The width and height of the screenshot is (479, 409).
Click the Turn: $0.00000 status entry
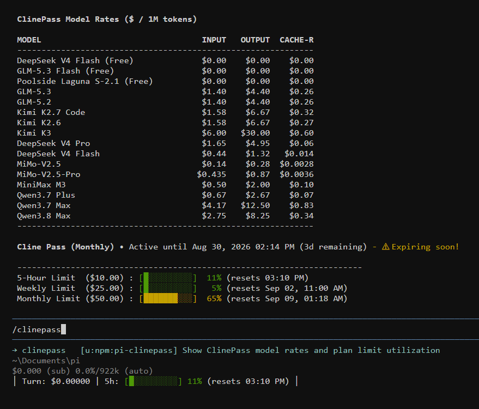(x=56, y=382)
